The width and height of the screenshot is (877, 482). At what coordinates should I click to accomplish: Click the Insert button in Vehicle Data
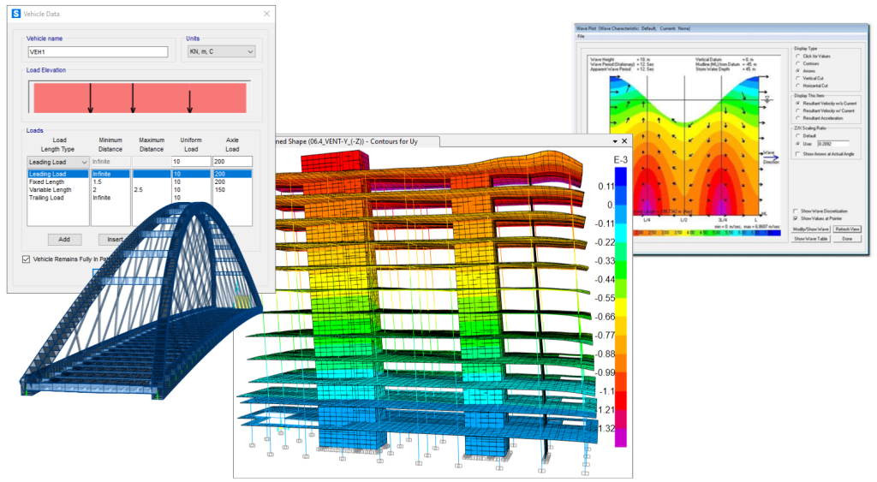click(x=115, y=240)
